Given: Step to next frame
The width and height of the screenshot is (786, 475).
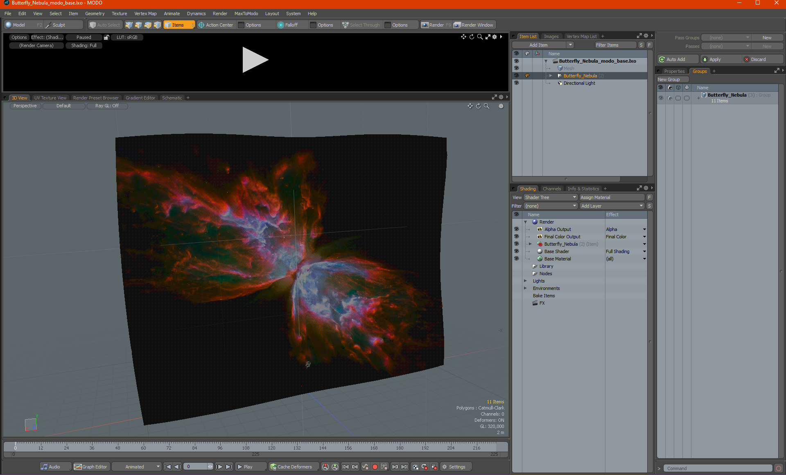Looking at the screenshot, I should 219,467.
